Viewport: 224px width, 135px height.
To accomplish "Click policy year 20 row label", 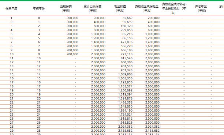I will [12, 94].
